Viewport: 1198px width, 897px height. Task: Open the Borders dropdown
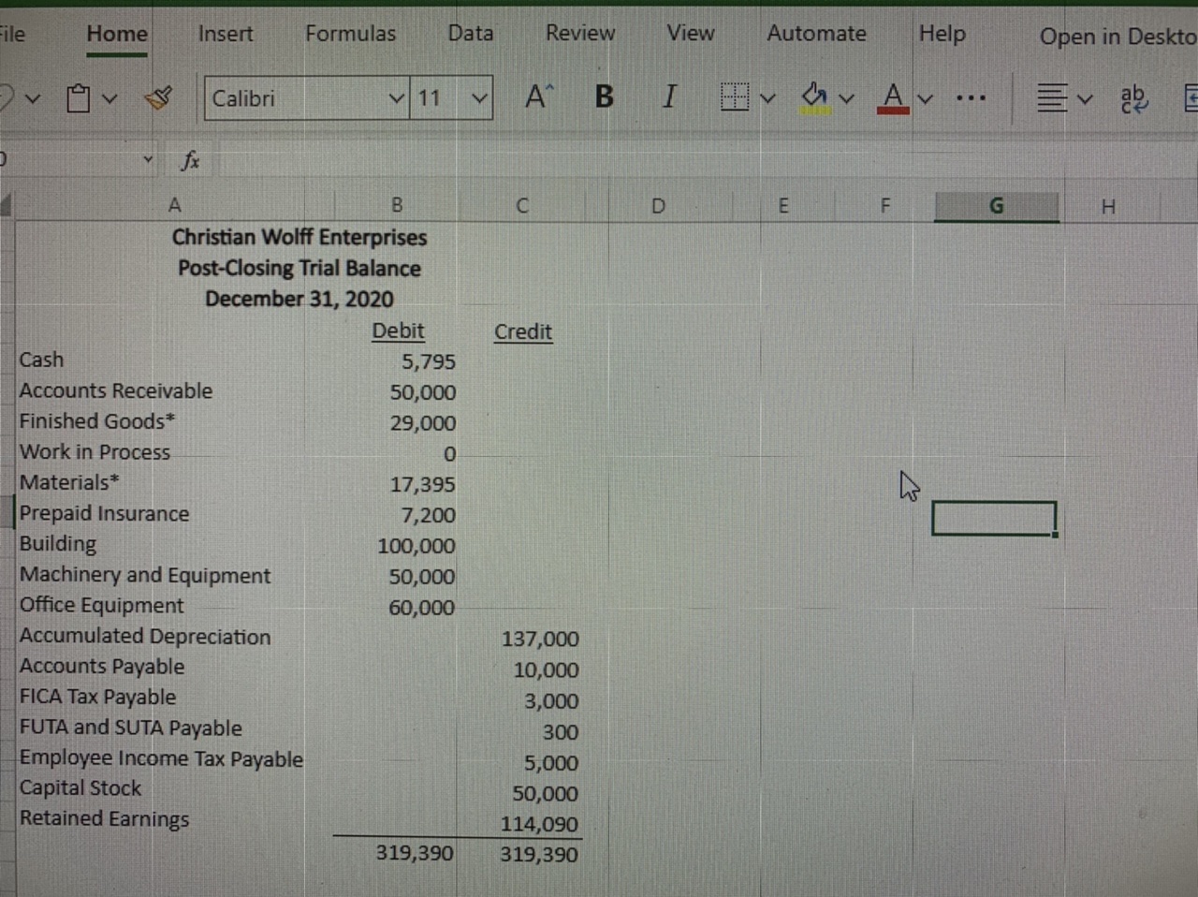coord(767,97)
